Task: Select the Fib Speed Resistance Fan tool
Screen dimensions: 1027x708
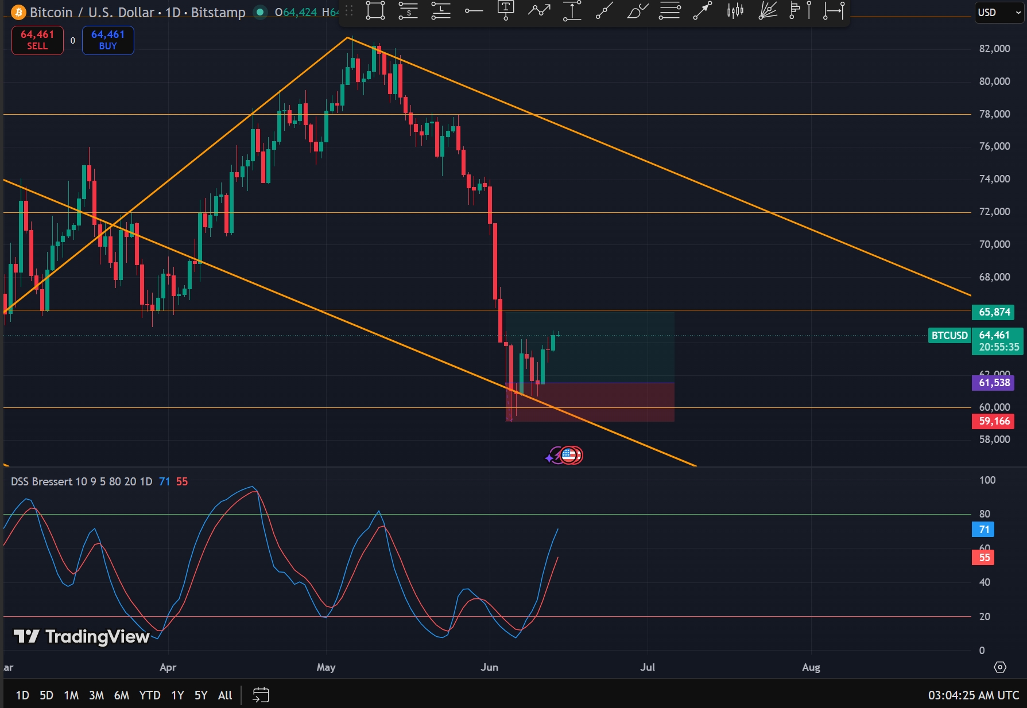Action: 768,11
